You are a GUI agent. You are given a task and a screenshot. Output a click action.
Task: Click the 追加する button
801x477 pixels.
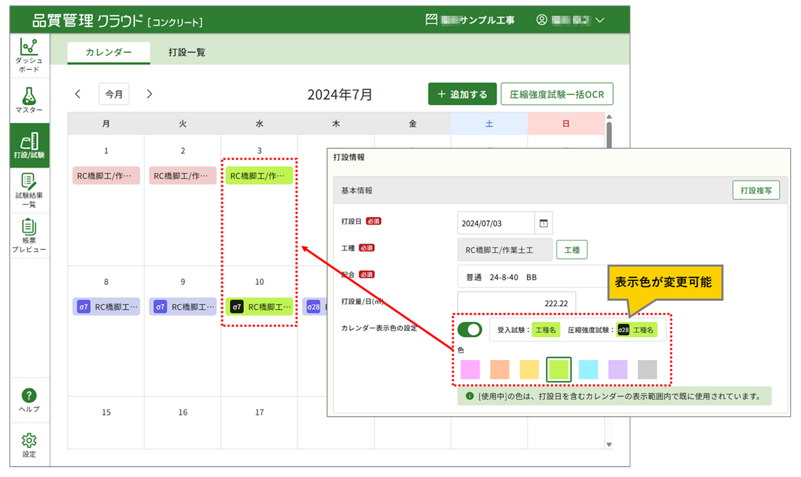pos(462,94)
